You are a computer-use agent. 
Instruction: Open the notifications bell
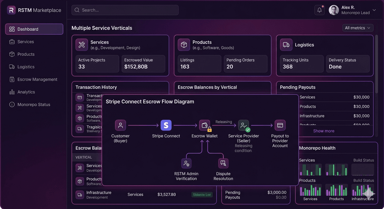[x=319, y=10]
